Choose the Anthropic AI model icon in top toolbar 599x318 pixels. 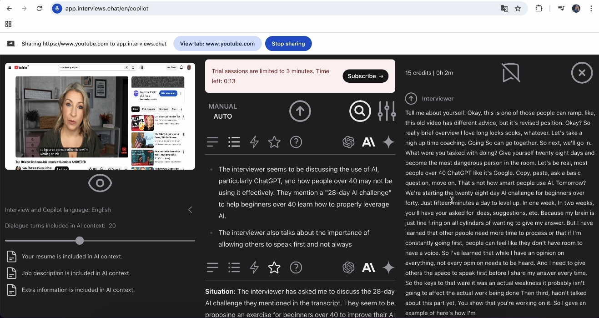[x=368, y=142]
